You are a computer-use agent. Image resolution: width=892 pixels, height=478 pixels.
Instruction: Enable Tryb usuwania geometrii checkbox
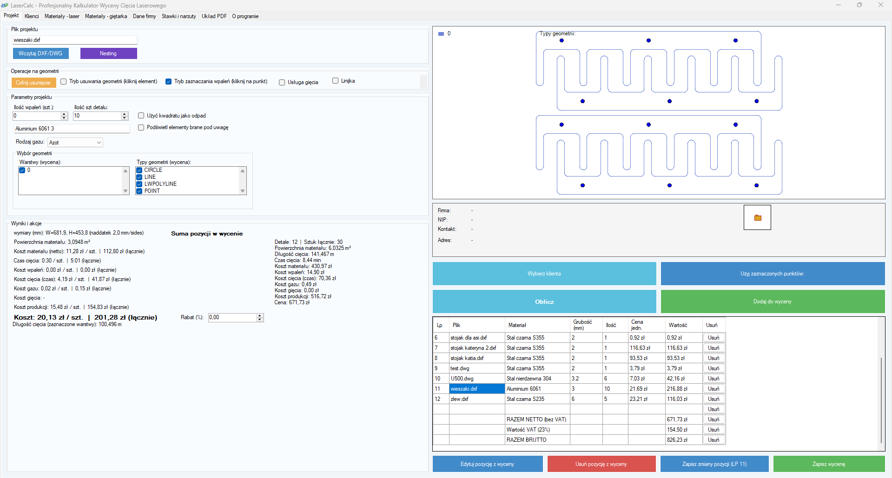64,82
